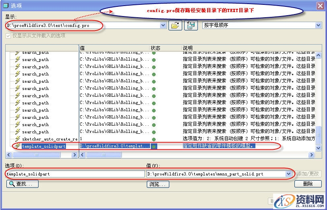327x210 pixels.
Task: Click the description 指定用作缺省的零件模板的模型
Action: [x=219, y=146]
